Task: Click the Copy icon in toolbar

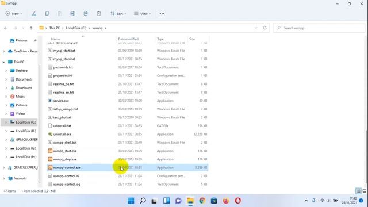Action: point(47,14)
